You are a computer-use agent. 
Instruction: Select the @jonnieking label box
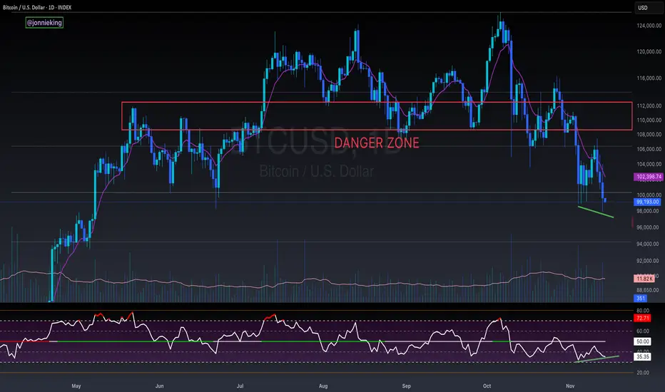[44, 23]
